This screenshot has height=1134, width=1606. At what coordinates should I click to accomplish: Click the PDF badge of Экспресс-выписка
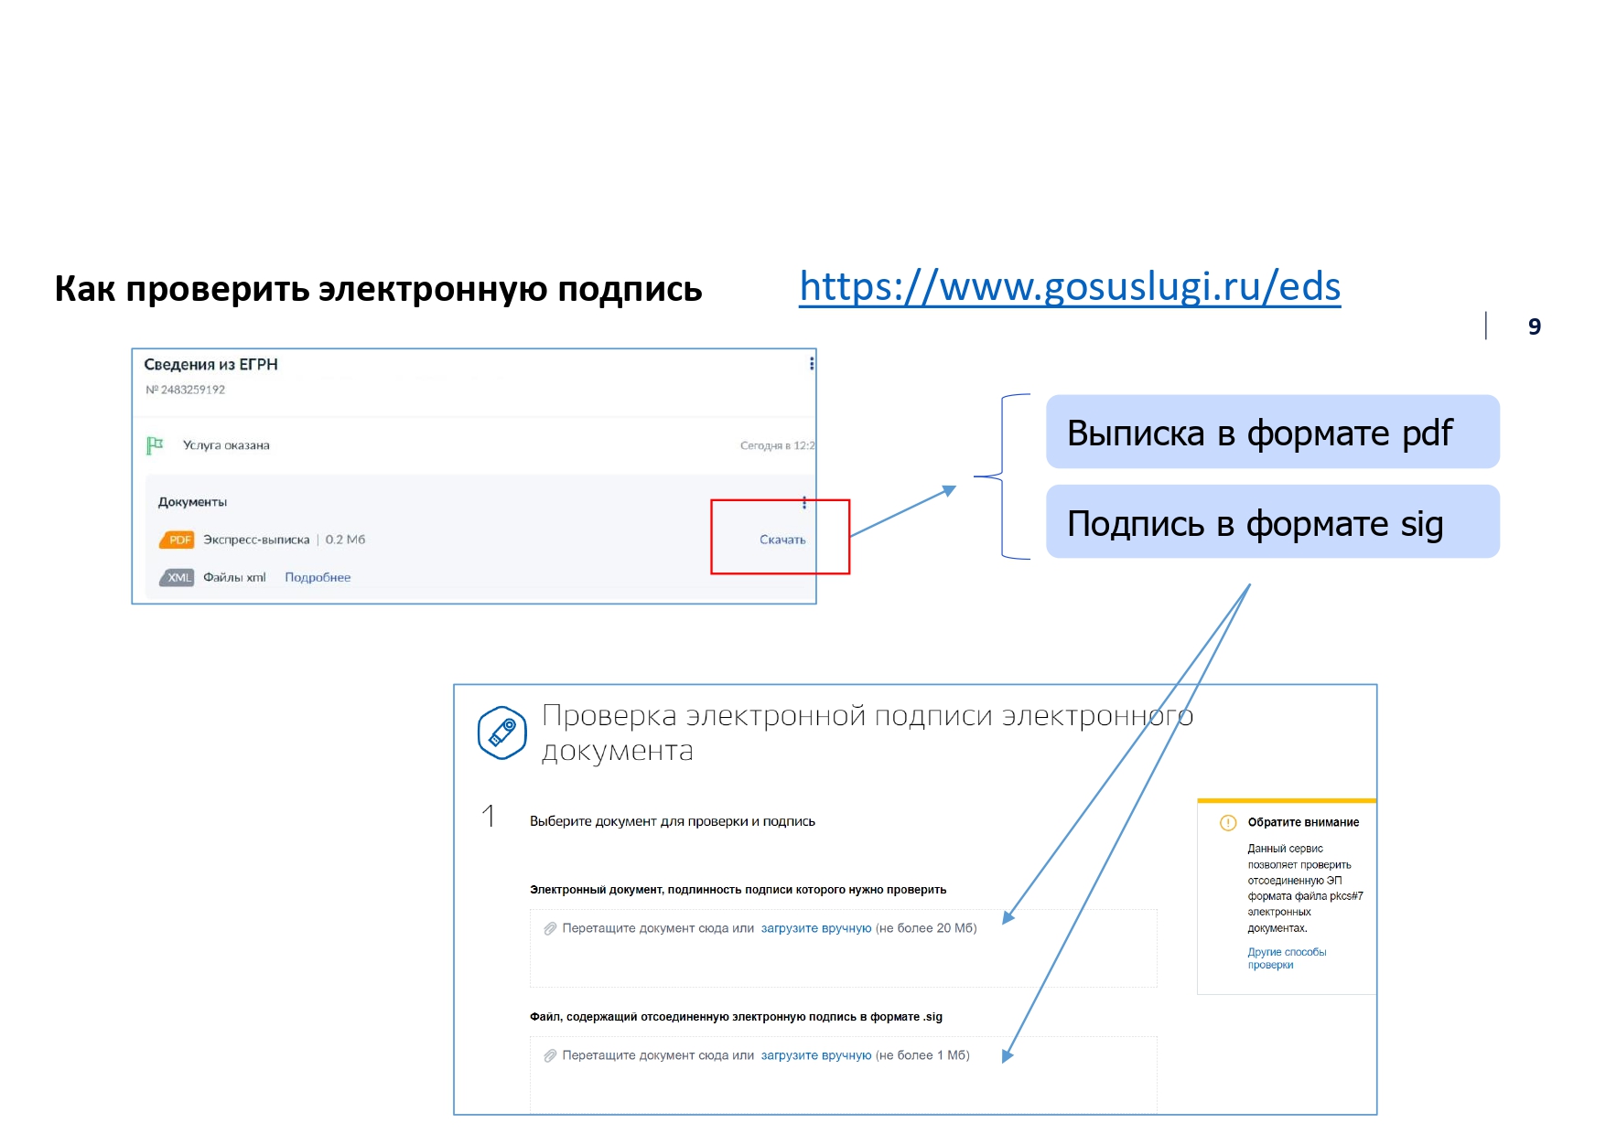click(178, 540)
